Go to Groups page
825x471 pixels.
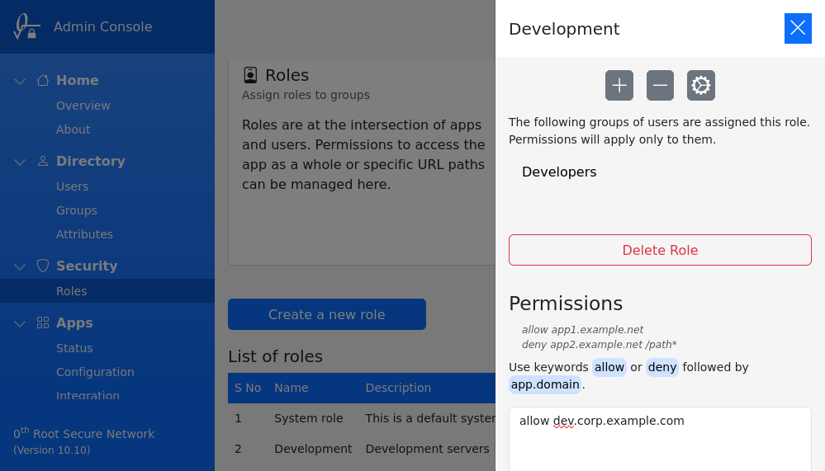pyautogui.click(x=77, y=210)
